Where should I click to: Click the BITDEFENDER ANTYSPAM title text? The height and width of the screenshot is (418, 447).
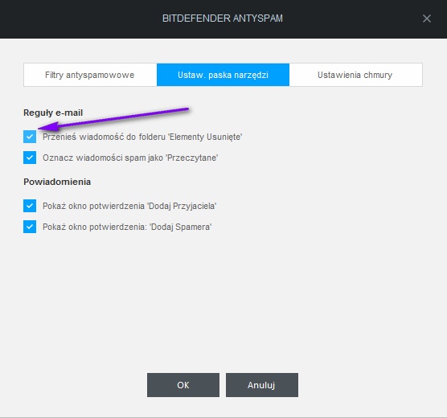pyautogui.click(x=223, y=18)
